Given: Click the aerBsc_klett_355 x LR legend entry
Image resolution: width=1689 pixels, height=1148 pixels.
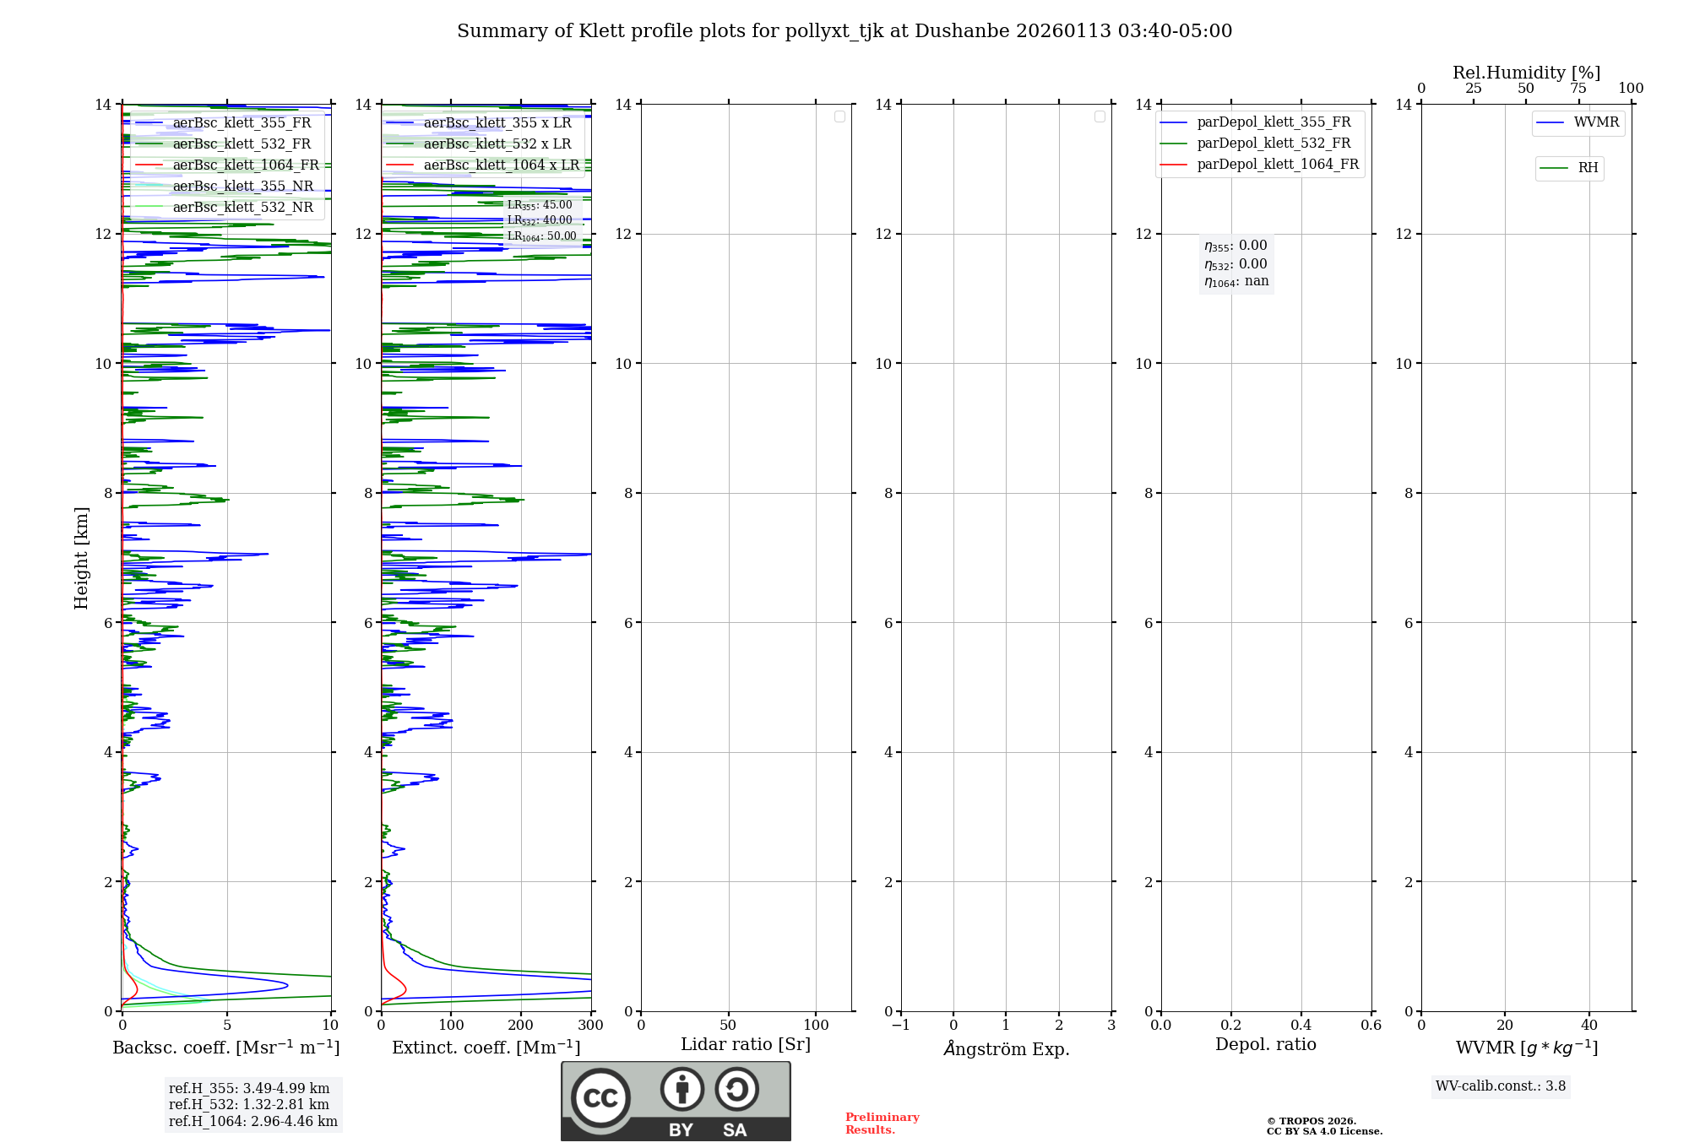Looking at the screenshot, I should point(497,123).
